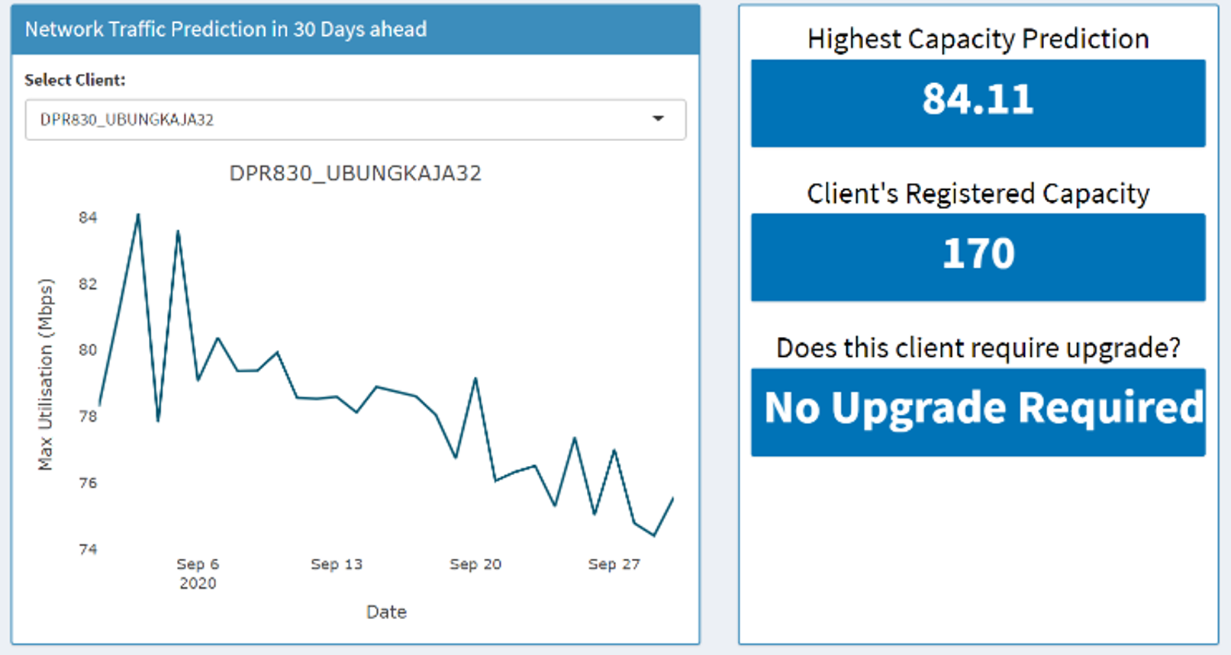Click the chart title DPR830_UBUNGKAJA32

[356, 173]
